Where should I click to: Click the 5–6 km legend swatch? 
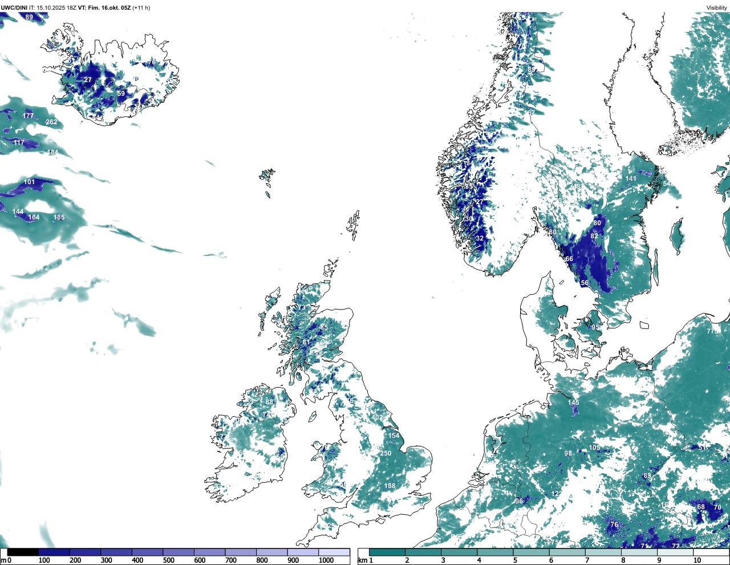point(532,552)
